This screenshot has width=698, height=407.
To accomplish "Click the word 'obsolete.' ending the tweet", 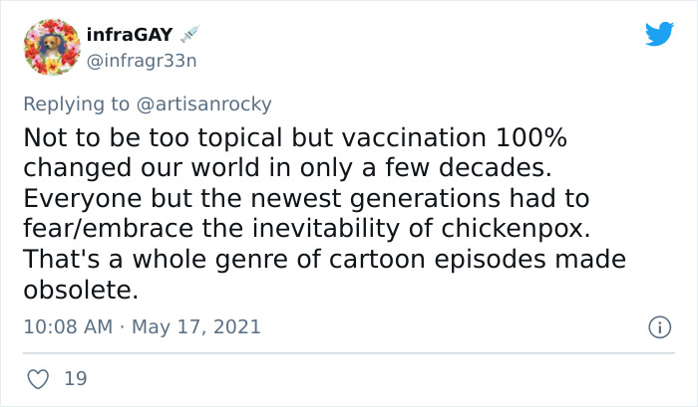I will pyautogui.click(x=79, y=290).
